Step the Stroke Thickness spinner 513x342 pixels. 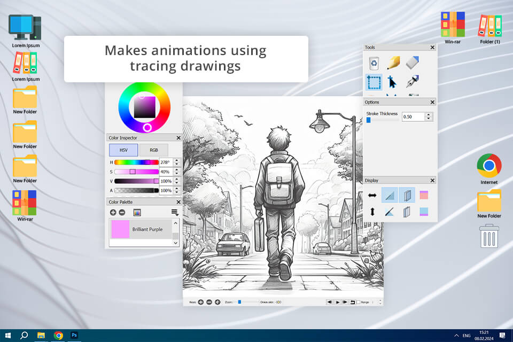[429, 116]
